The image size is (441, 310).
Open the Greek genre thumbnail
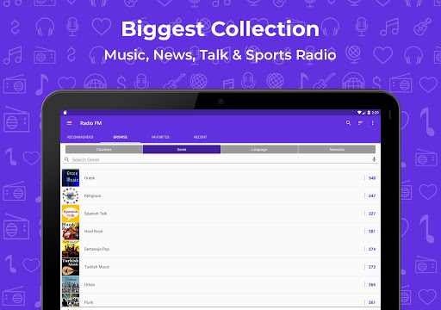click(x=71, y=178)
